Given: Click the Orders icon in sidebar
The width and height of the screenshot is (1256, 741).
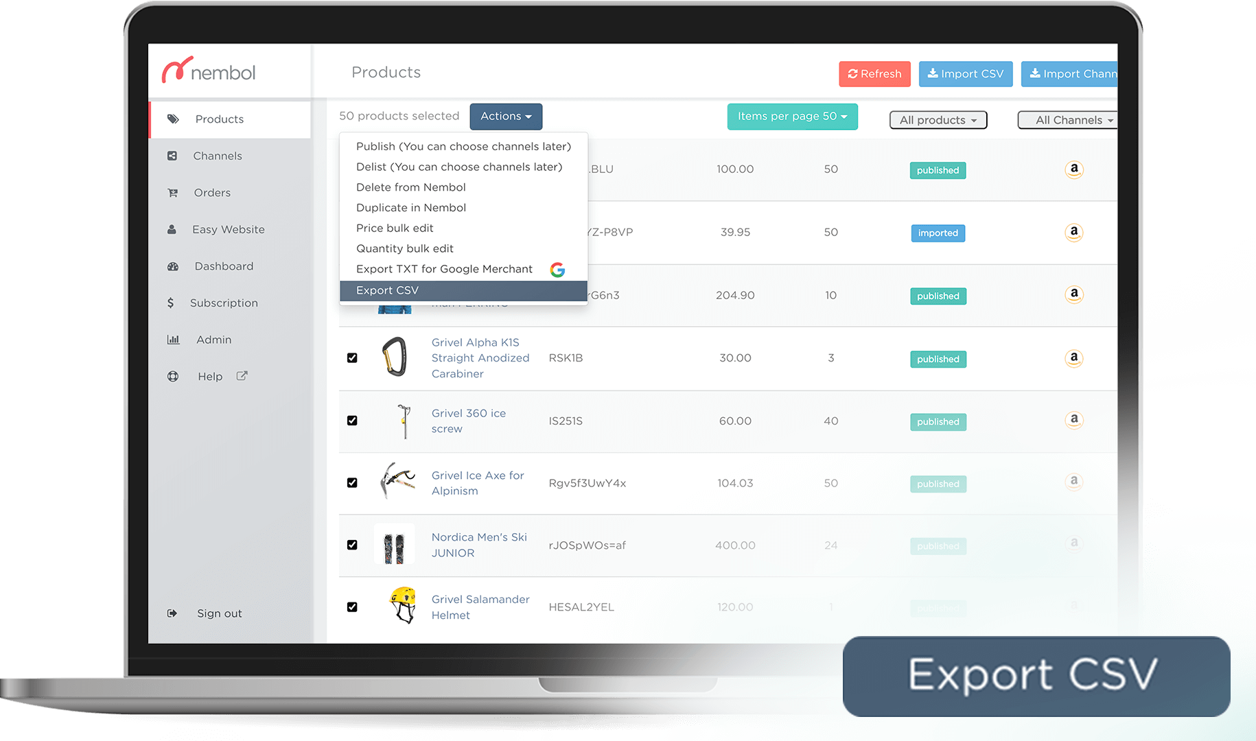Looking at the screenshot, I should coord(174,192).
